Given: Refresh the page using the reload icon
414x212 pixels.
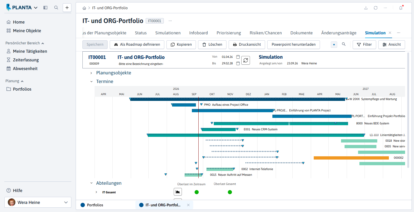Looking at the screenshot, I should pos(376,8).
